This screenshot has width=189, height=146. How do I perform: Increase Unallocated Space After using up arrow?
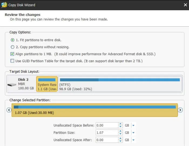coord(120,138)
